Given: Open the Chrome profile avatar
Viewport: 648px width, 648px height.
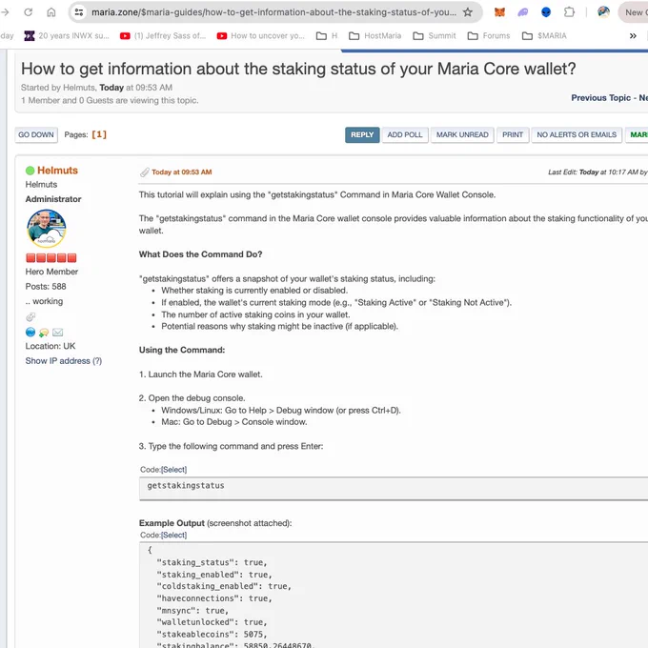Looking at the screenshot, I should [603, 12].
